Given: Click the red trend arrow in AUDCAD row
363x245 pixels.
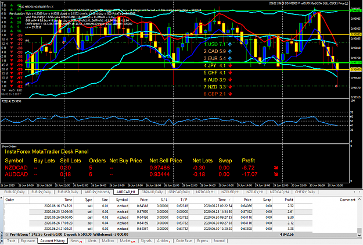Looking at the screenshot, I should (276, 174).
